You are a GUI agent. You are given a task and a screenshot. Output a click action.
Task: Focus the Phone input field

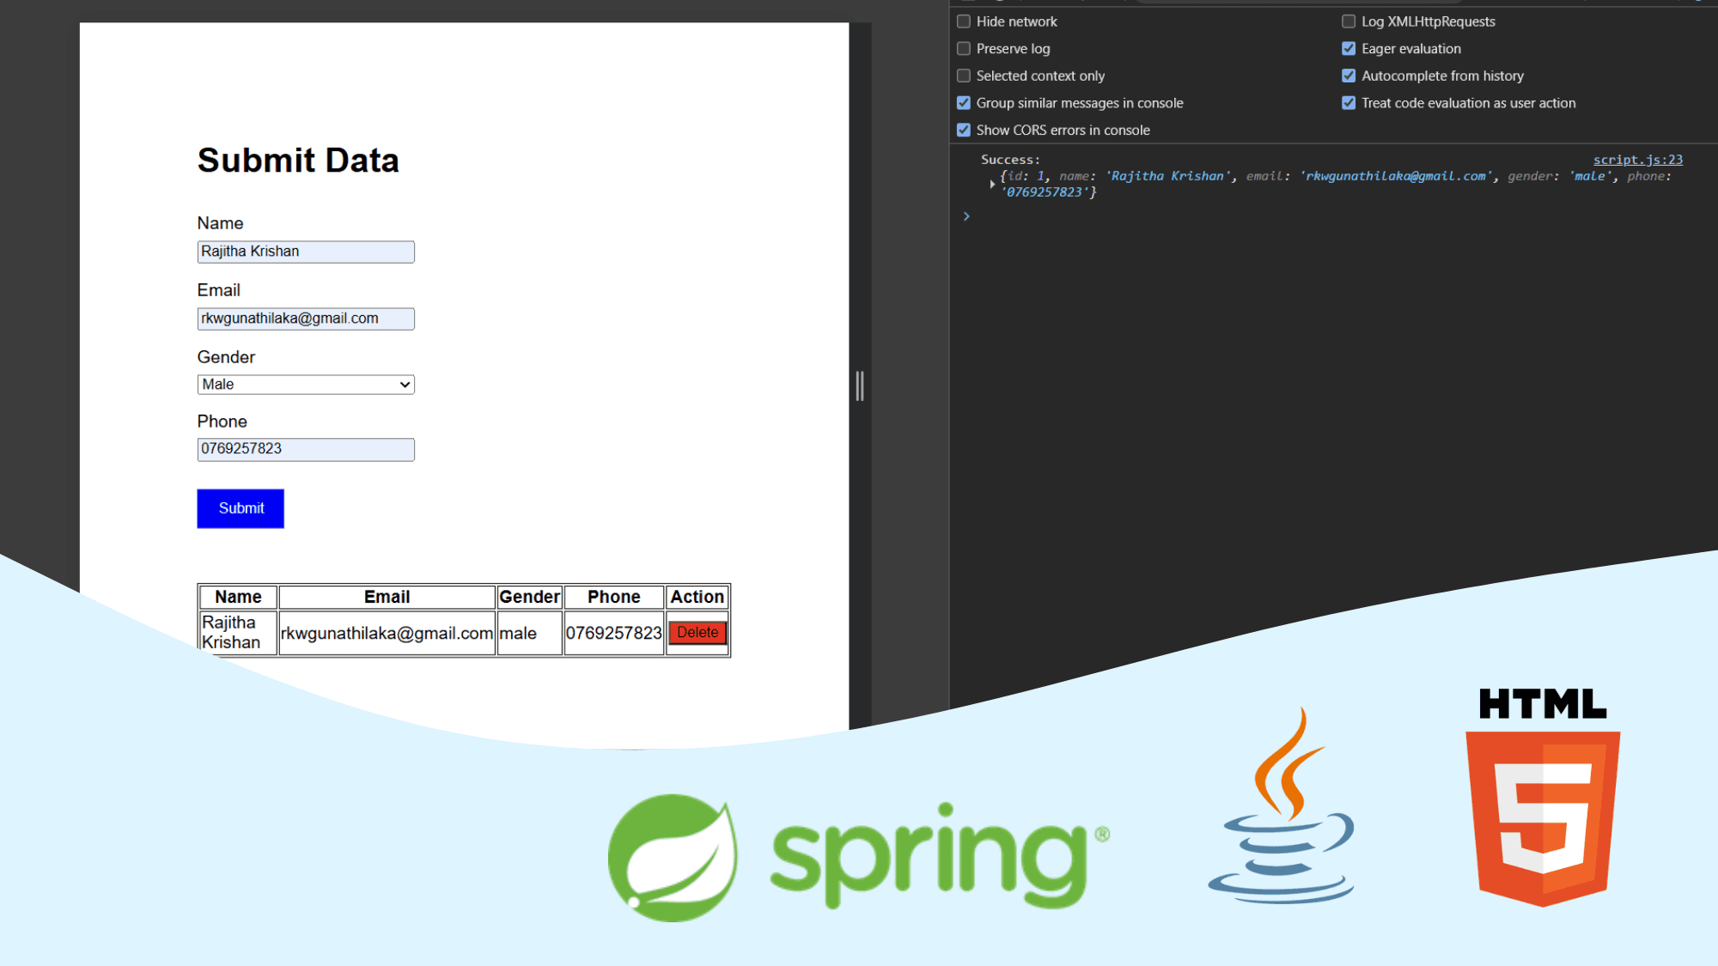coord(306,449)
